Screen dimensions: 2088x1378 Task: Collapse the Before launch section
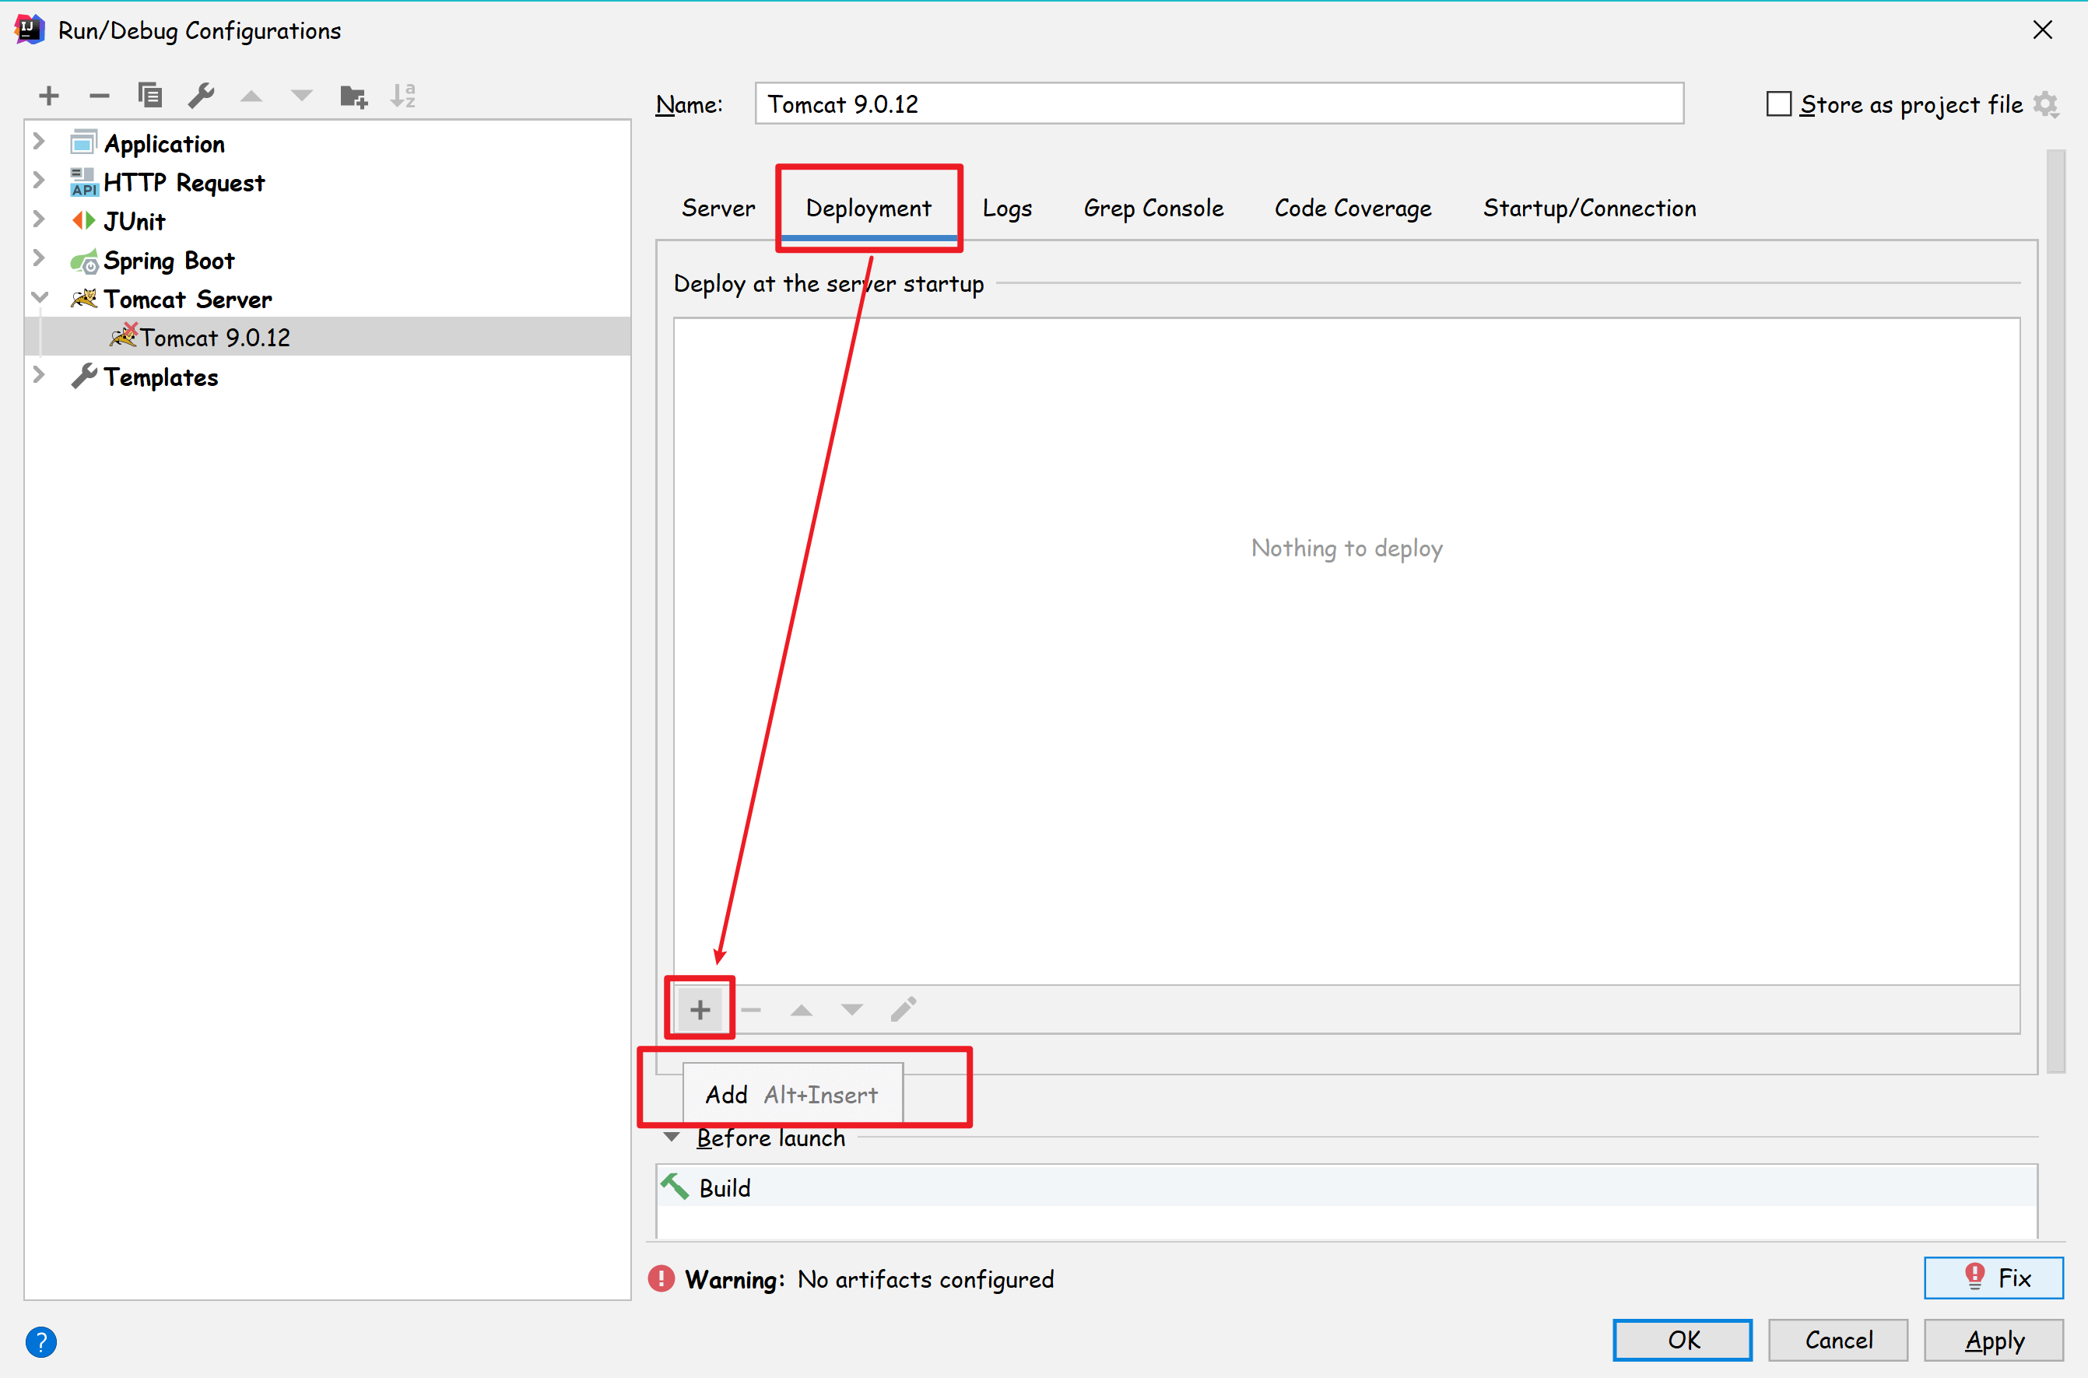tap(672, 1138)
